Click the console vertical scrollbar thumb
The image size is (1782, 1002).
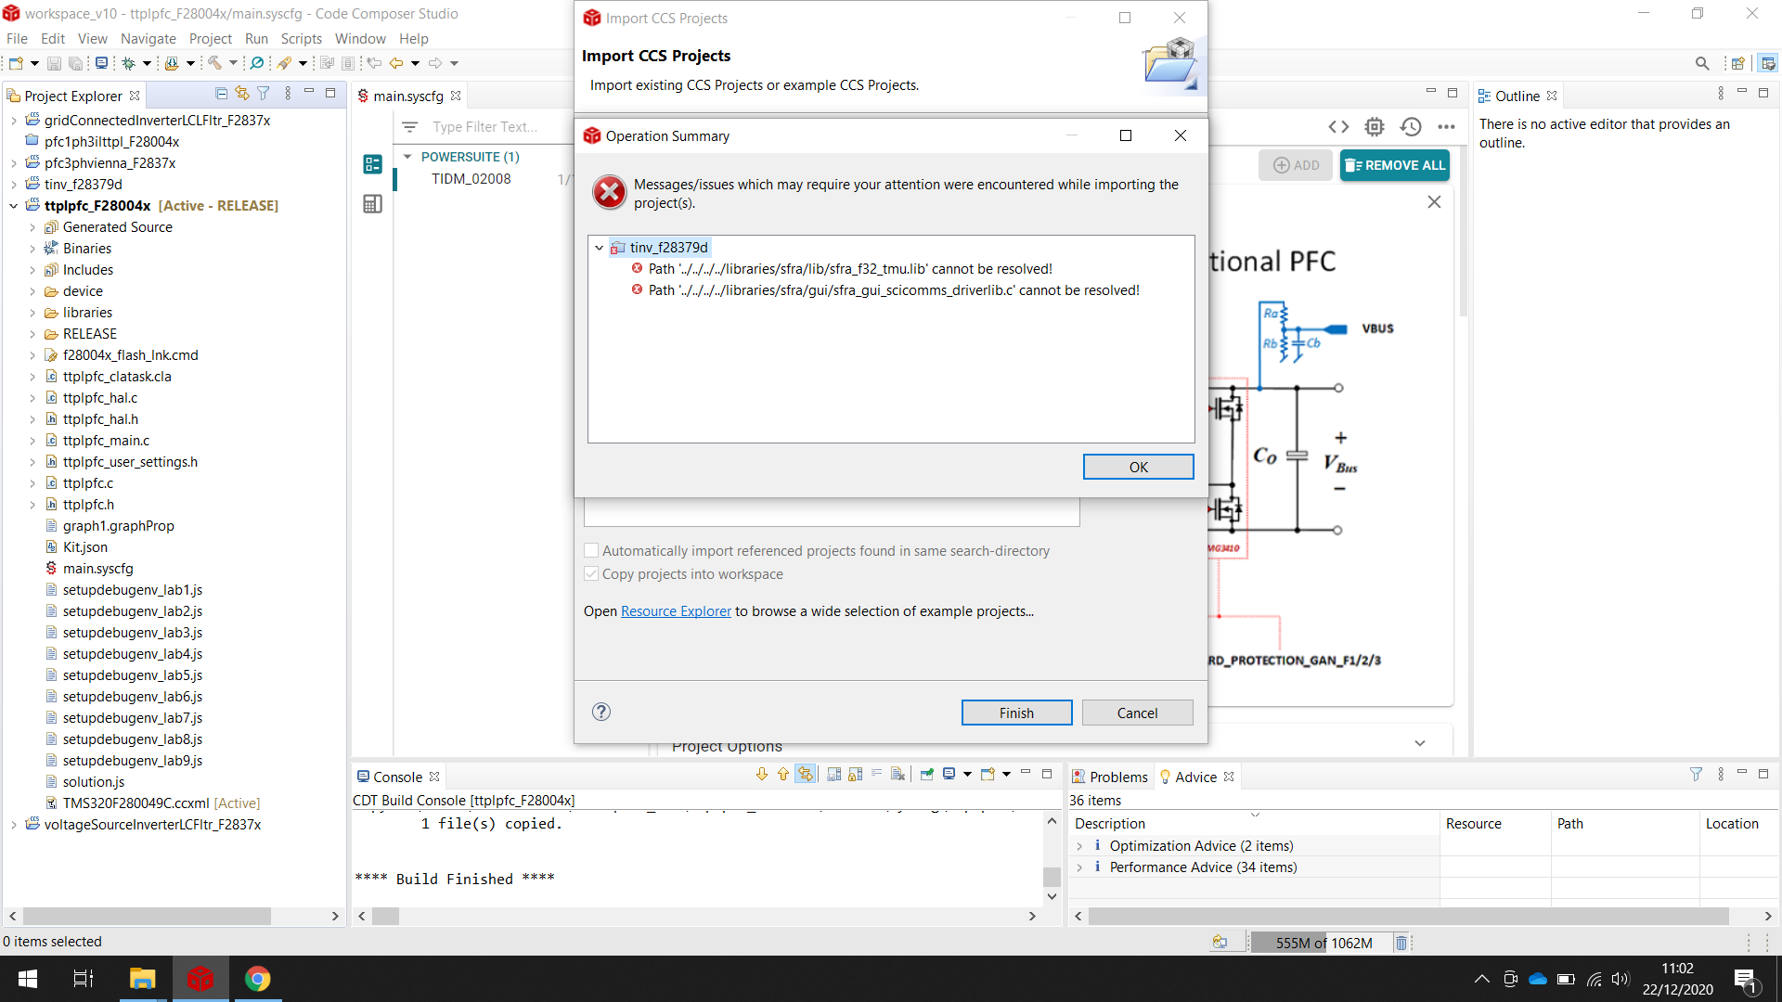click(1052, 876)
